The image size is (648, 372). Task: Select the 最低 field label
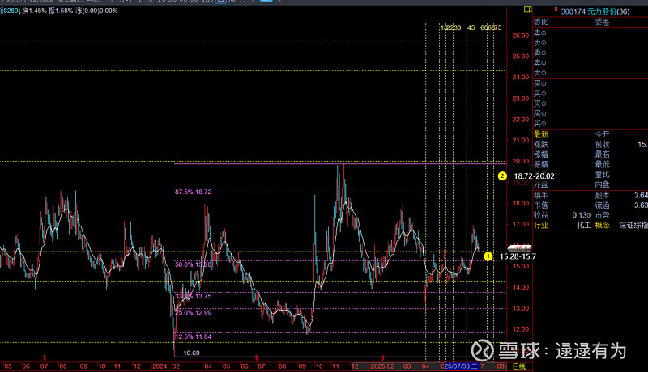coord(602,164)
